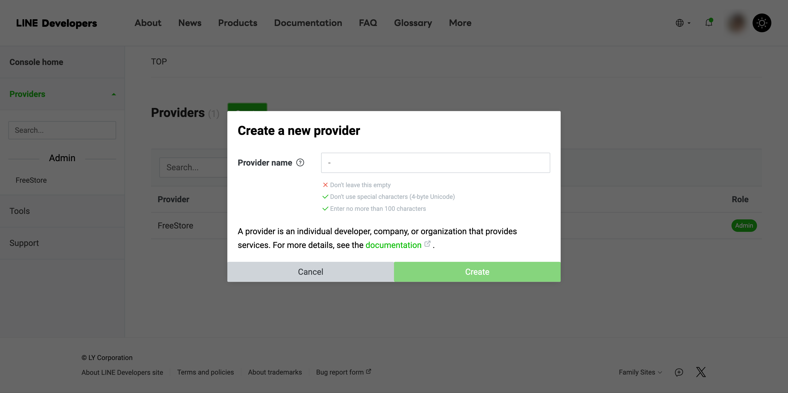The image size is (788, 393).
Task: Open the X social link in footer
Action: (x=701, y=372)
